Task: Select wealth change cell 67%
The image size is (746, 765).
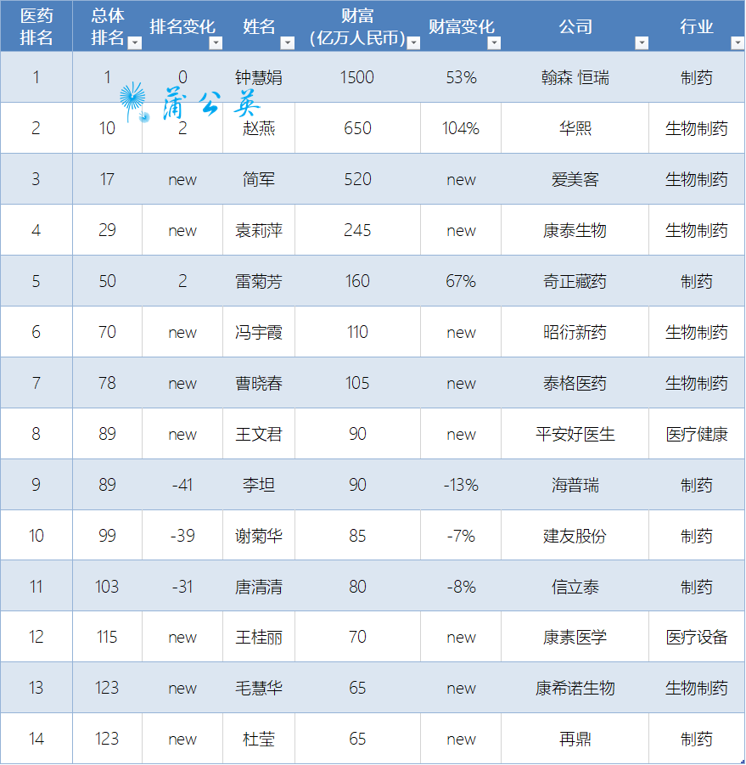Action: click(461, 281)
